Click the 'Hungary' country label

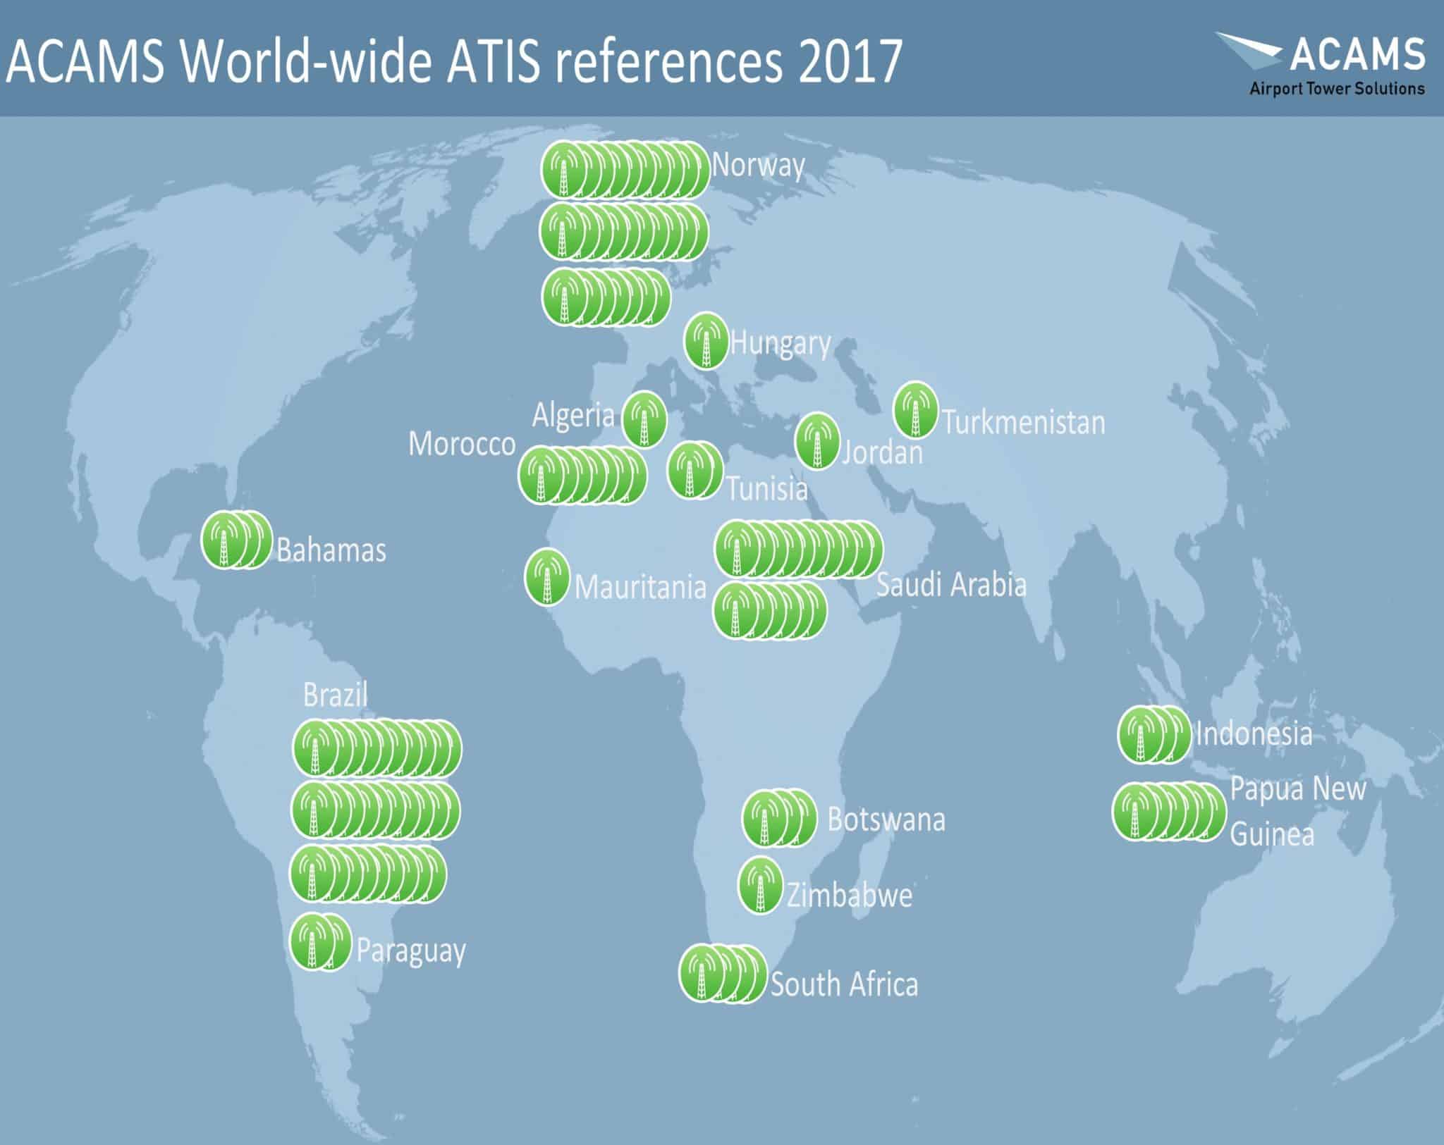click(x=781, y=345)
